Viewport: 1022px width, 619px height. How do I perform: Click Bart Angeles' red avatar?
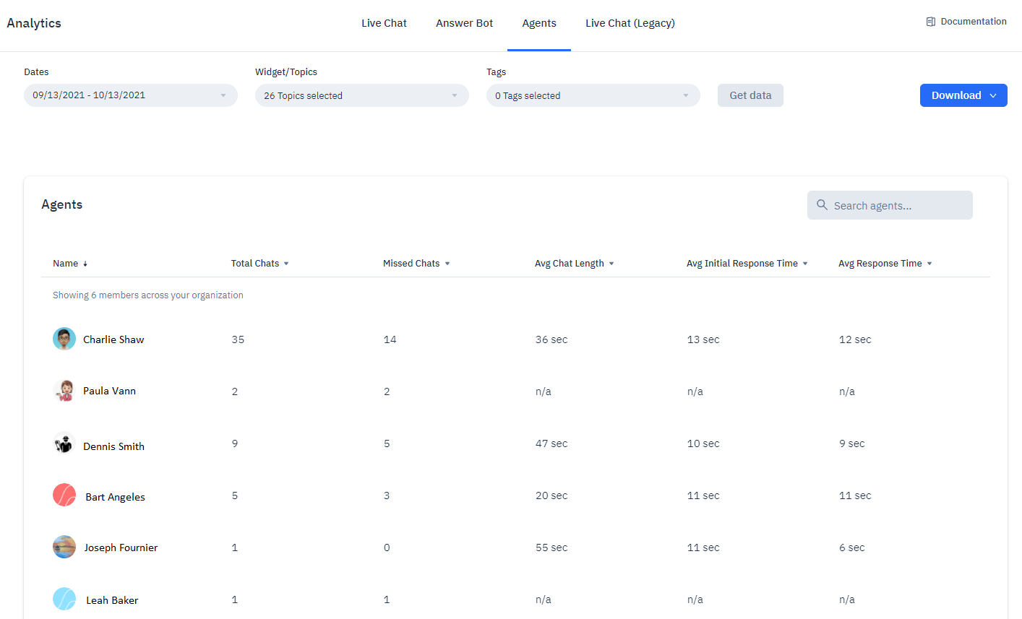pos(64,495)
